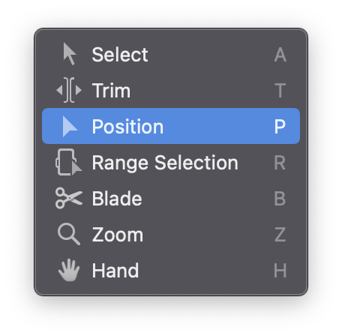The image size is (342, 336).
Task: Click the Hand tool icon
Action: [69, 270]
